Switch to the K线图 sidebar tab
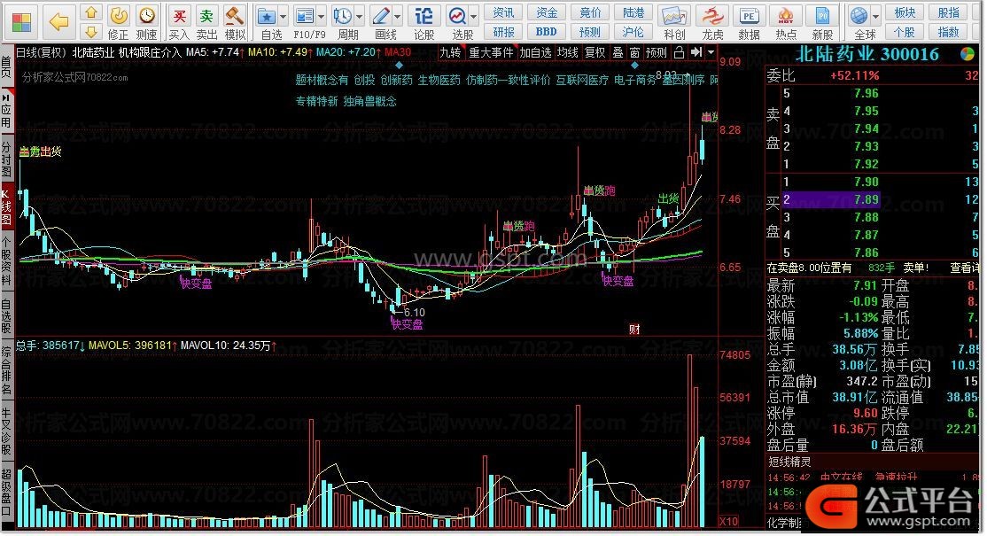This screenshot has width=987, height=536. [6, 206]
